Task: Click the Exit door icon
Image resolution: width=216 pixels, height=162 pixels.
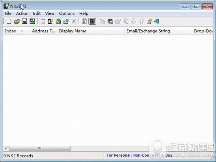Action: [157, 21]
